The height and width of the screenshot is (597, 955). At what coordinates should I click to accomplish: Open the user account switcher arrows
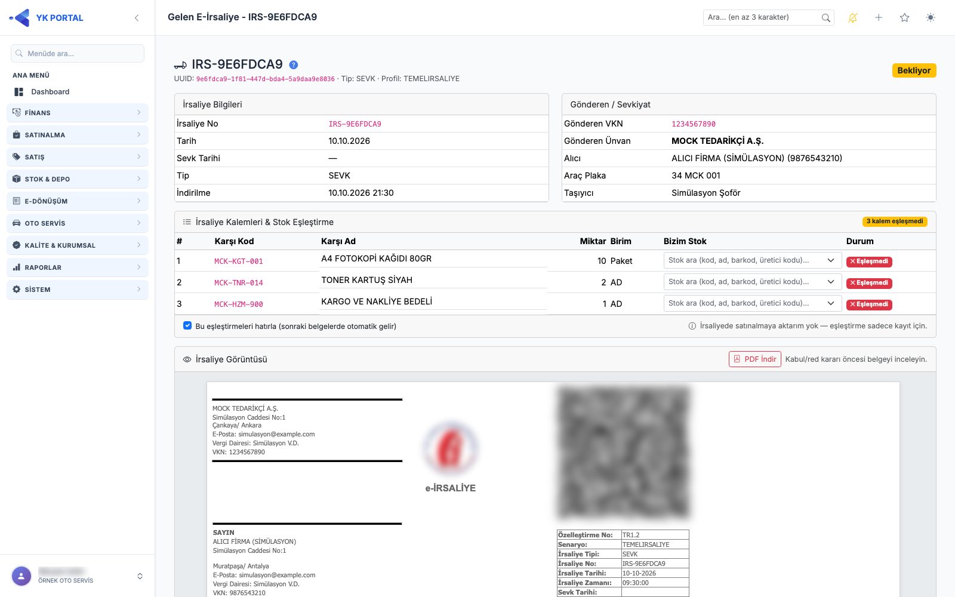pos(140,576)
